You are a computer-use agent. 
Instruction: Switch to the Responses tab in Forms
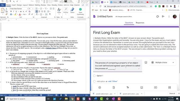tap(140, 23)
